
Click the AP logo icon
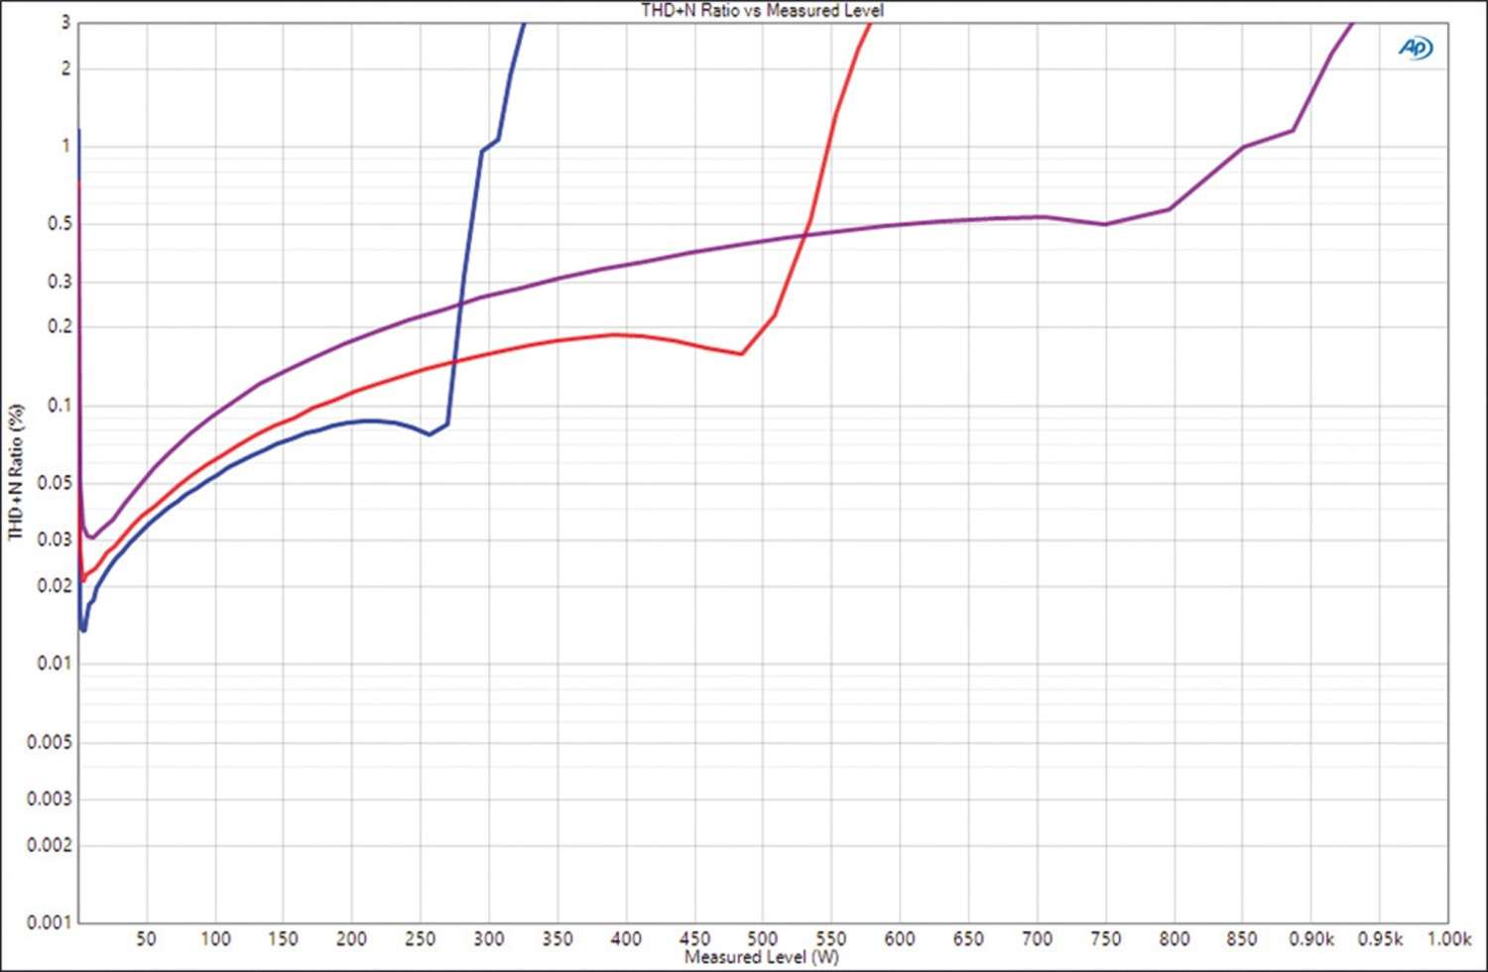coord(1416,47)
